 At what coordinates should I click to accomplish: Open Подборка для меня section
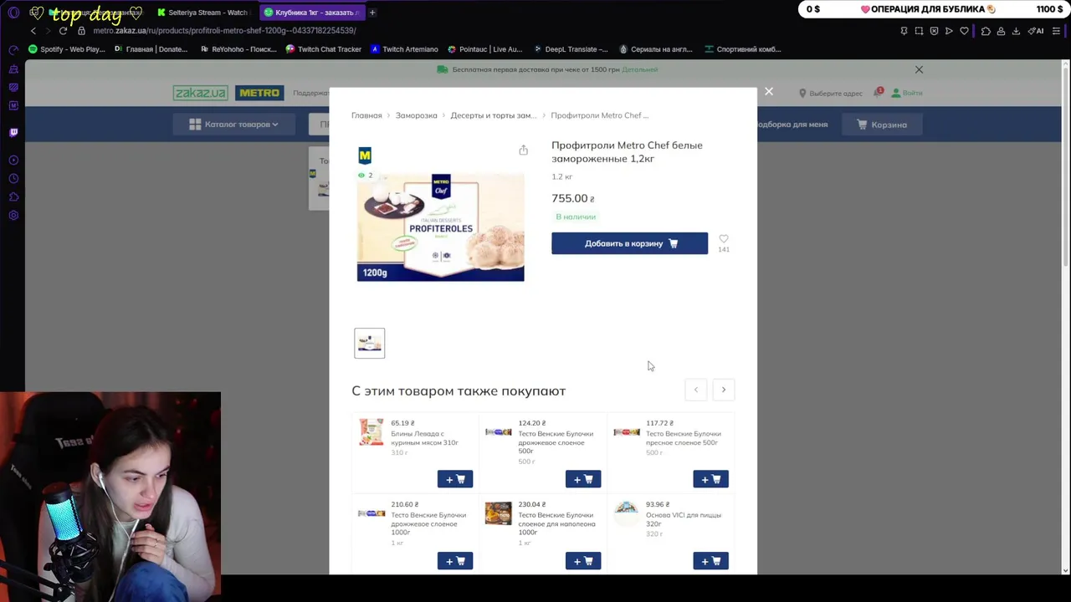pos(792,125)
